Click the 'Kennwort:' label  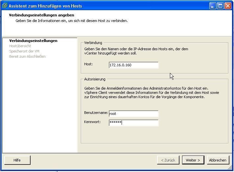(92, 122)
